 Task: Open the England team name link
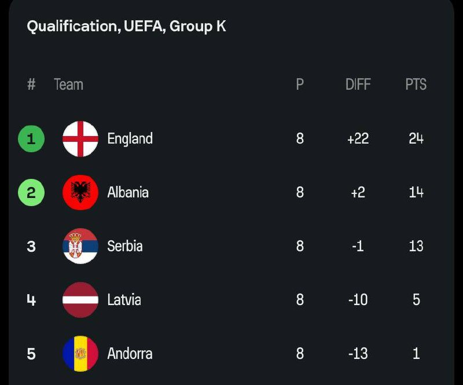[130, 139]
